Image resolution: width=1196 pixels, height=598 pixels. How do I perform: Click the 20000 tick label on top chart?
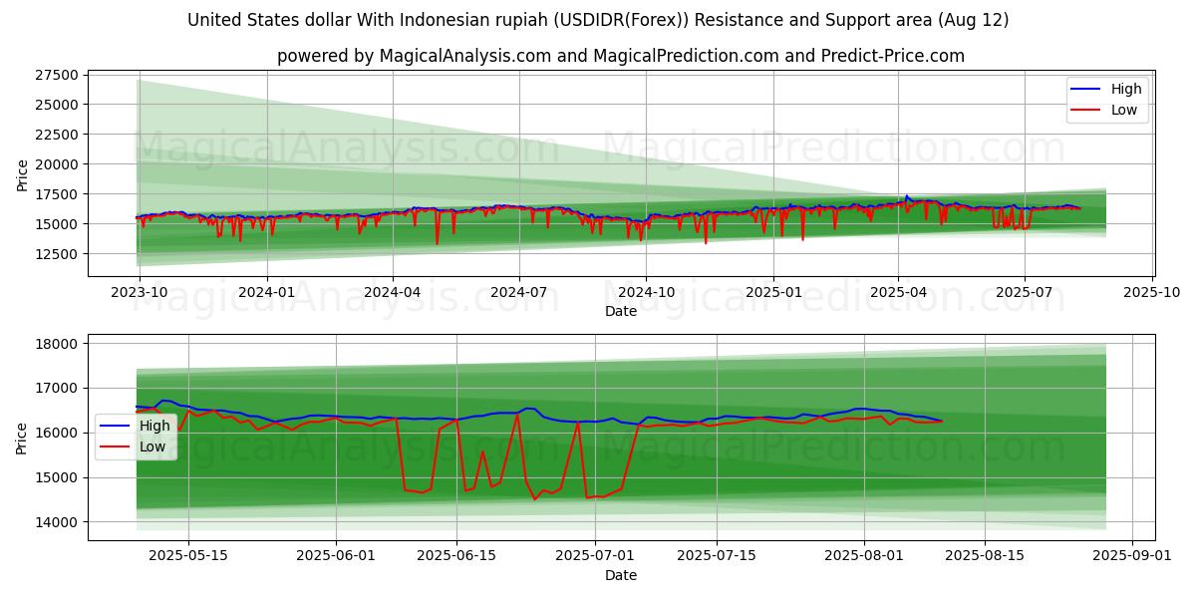point(57,164)
